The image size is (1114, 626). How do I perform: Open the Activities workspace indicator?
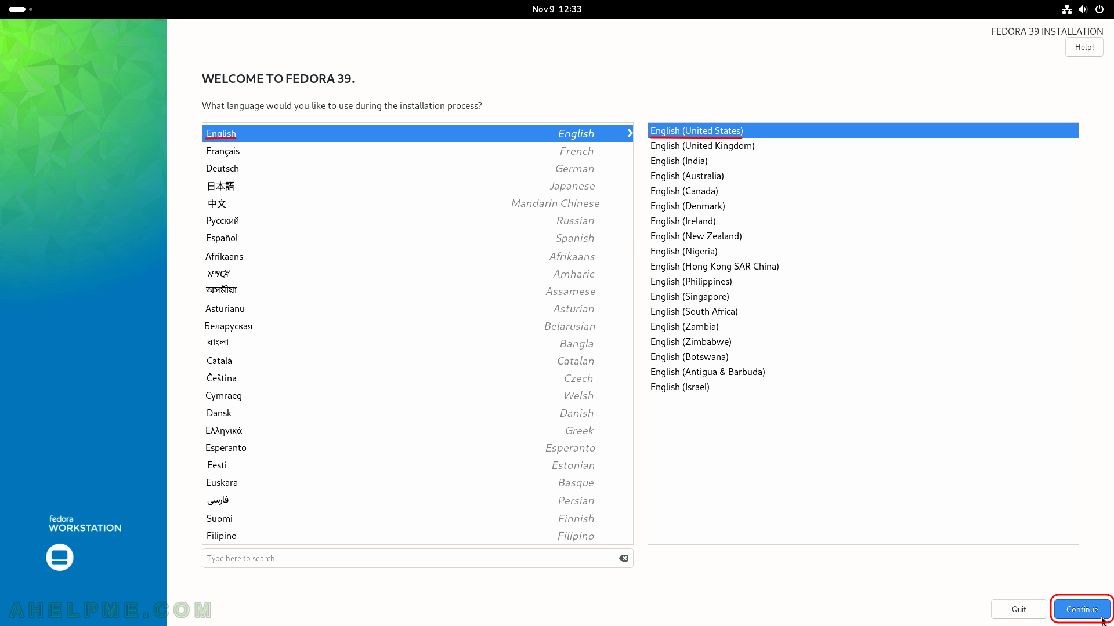pyautogui.click(x=21, y=9)
